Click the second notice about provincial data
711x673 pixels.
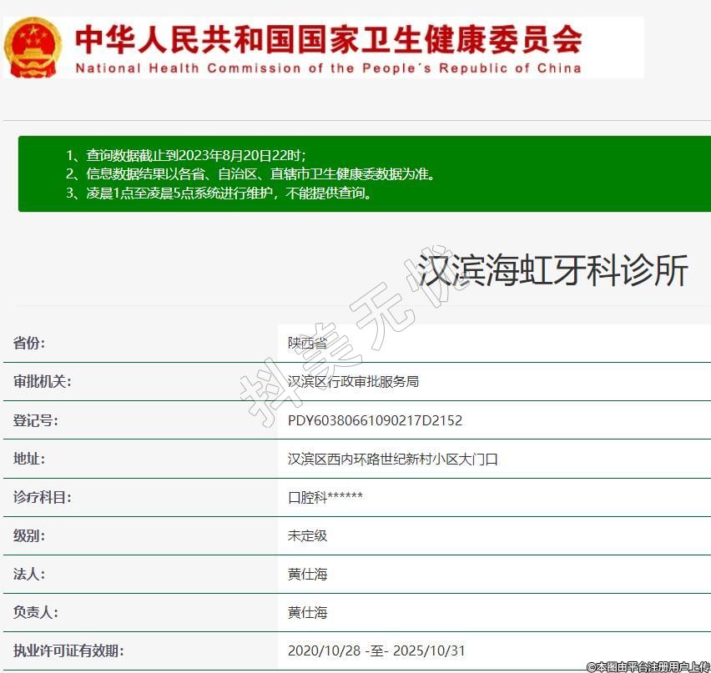click(x=250, y=174)
